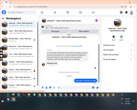This screenshot has height=110, width=137.
Task: Bookmark this page with the star icon
Action: pyautogui.click(x=125, y=7)
